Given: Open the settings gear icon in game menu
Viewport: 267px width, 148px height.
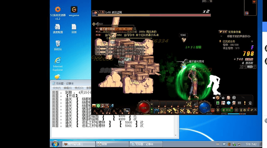Looking at the screenshot, I should click(234, 98).
